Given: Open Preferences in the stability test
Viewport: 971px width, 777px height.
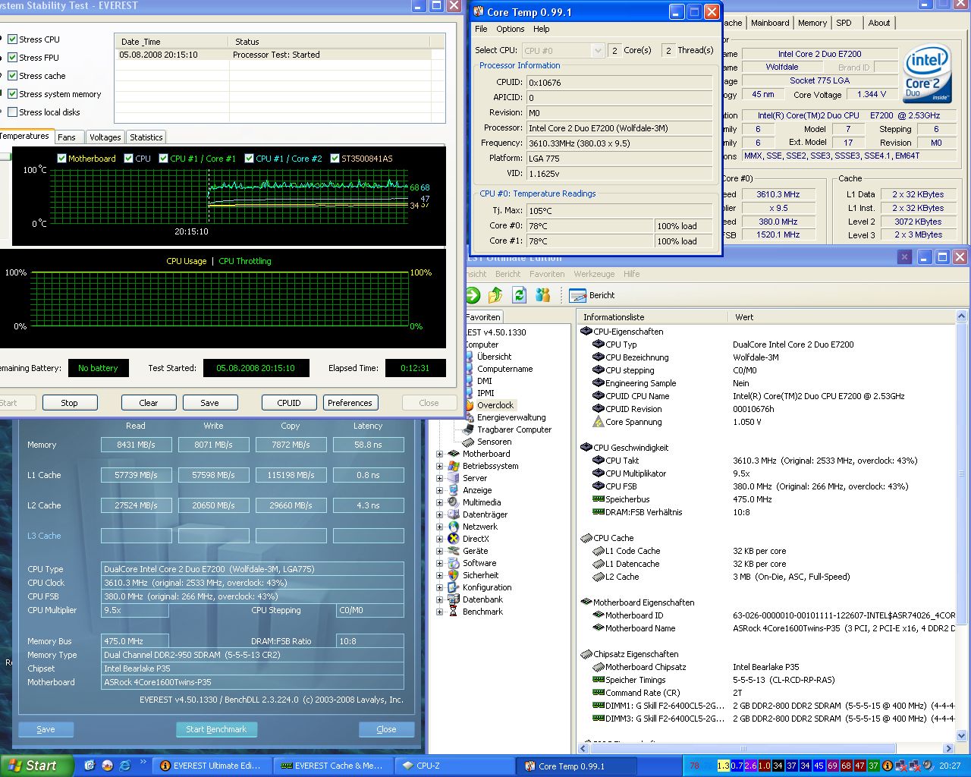Looking at the screenshot, I should (350, 403).
